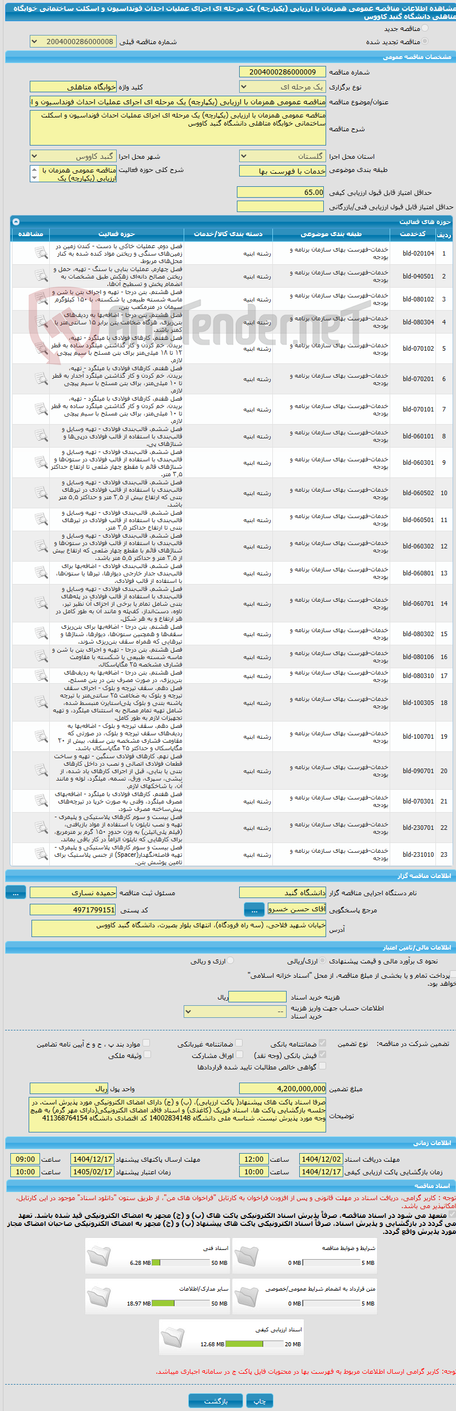Sort by دسته بندی کالا/خدمات column header
The width and height of the screenshot is (456, 1411).
228,234
